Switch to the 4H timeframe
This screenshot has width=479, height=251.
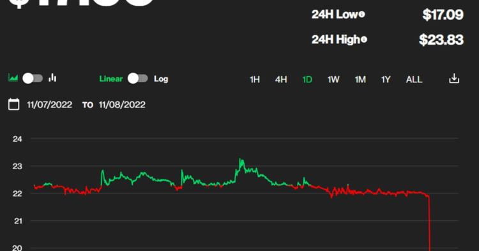[281, 80]
